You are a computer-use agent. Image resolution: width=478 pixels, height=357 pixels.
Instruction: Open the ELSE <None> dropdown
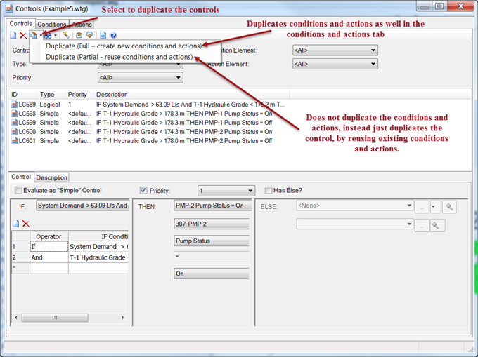(x=355, y=206)
